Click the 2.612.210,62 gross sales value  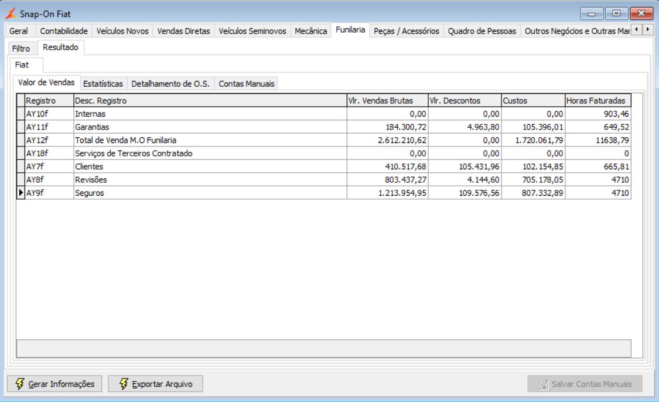tap(388, 140)
